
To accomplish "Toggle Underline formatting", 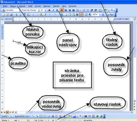I will [x=57, y=10].
